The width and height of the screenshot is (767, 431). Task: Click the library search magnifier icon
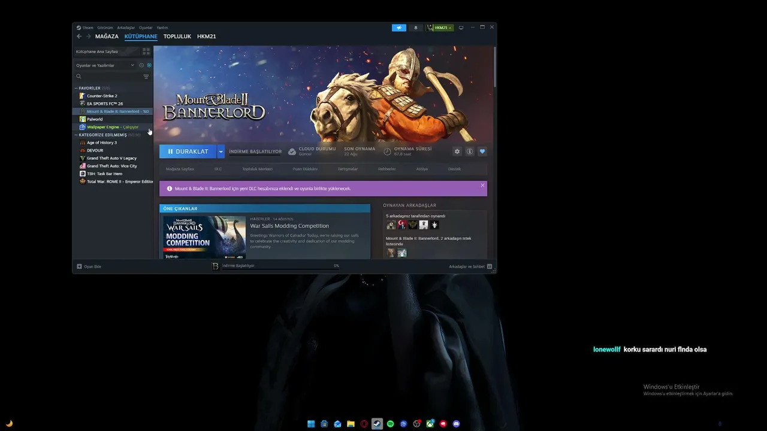click(x=78, y=77)
